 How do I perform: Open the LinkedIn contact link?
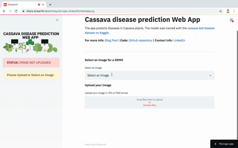(179, 40)
